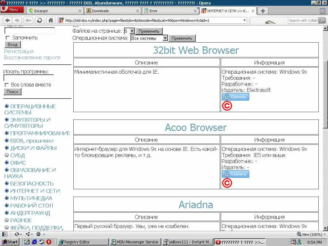Close the Downloads tab

(x=137, y=11)
